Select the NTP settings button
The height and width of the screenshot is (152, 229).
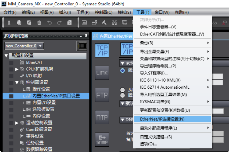tap(102, 117)
